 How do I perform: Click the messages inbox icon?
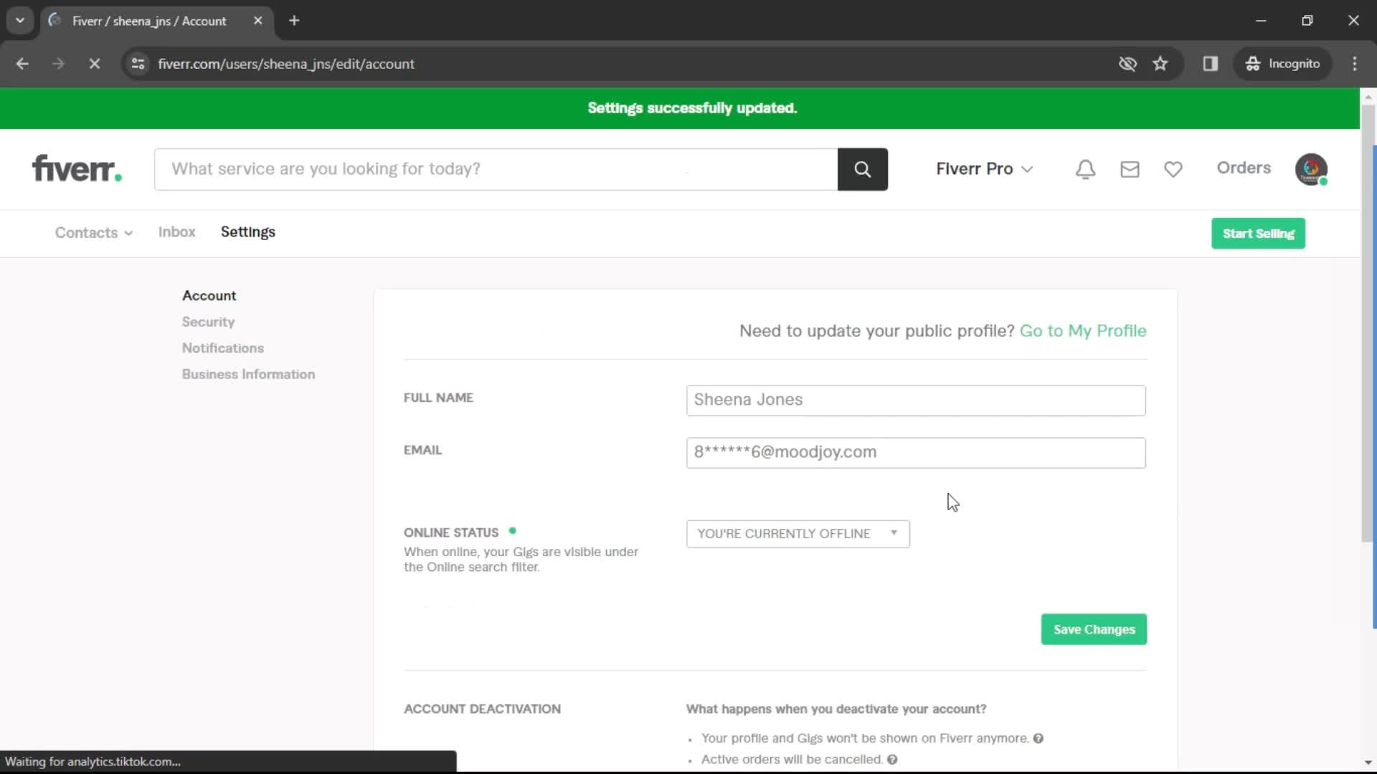1130,169
